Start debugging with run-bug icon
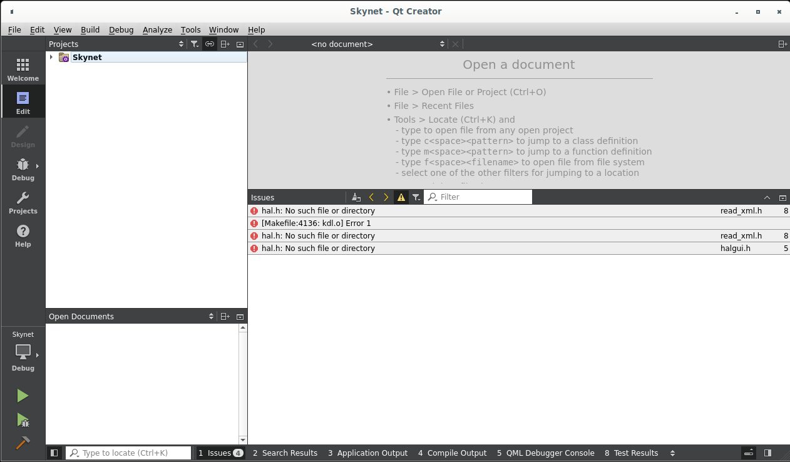Image resolution: width=790 pixels, height=462 pixels. point(23,419)
